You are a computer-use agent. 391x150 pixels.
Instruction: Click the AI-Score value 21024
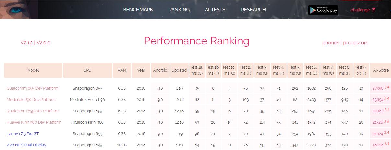pyautogui.click(x=378, y=134)
